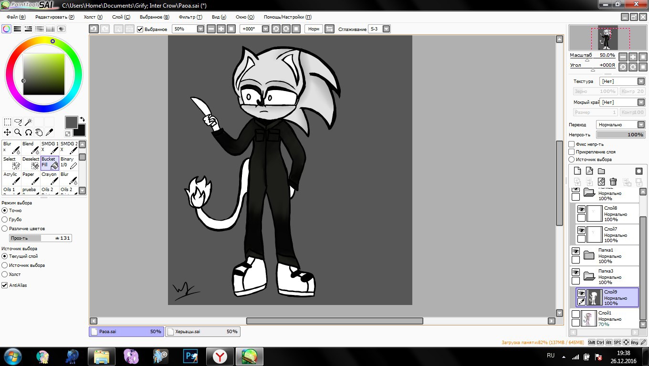Open the Сглаживание S-3 dropdown

click(387, 29)
